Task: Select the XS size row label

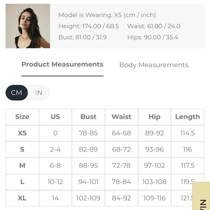Action: [22, 133]
